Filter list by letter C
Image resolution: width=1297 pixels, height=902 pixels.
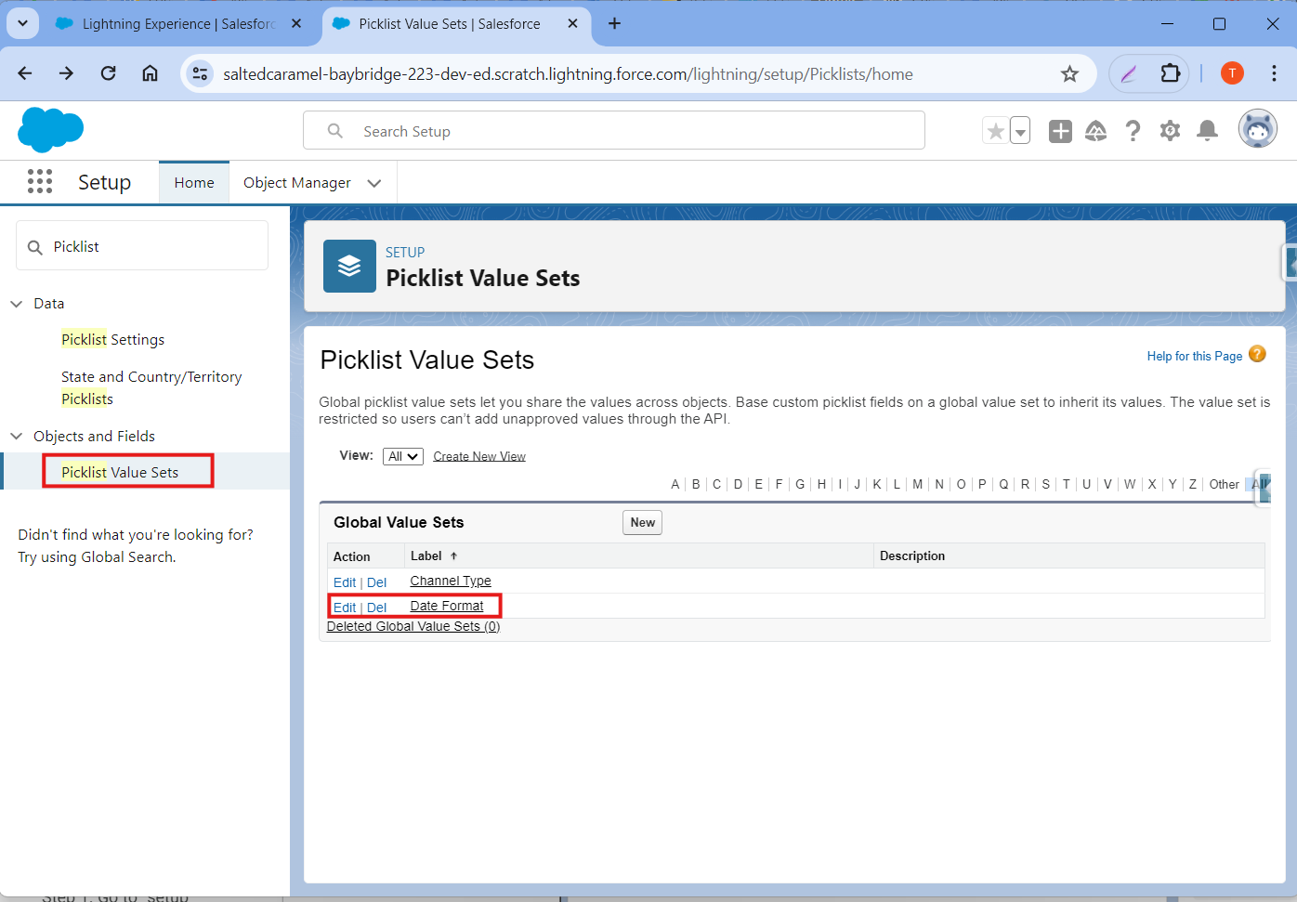pyautogui.click(x=716, y=484)
